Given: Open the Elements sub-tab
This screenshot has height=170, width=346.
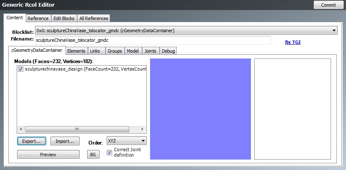Looking at the screenshot, I should tap(76, 51).
